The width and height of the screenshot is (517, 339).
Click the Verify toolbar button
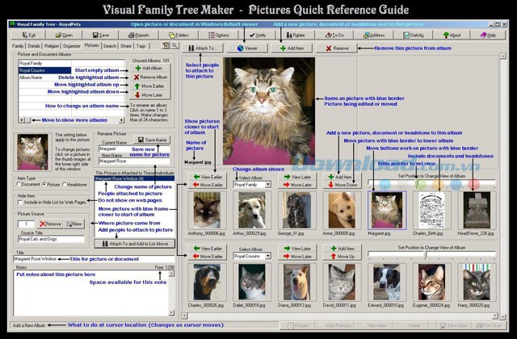pyautogui.click(x=257, y=35)
